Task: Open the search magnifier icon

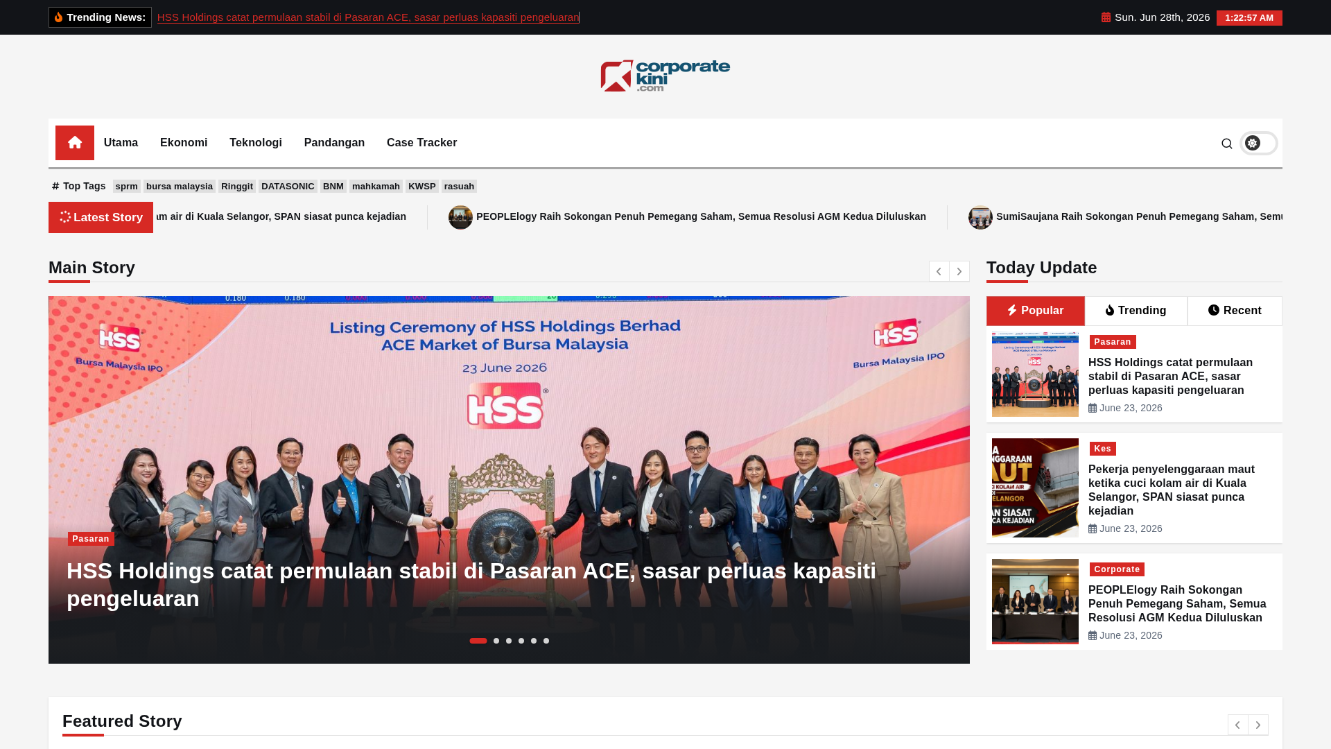Action: point(1227,144)
